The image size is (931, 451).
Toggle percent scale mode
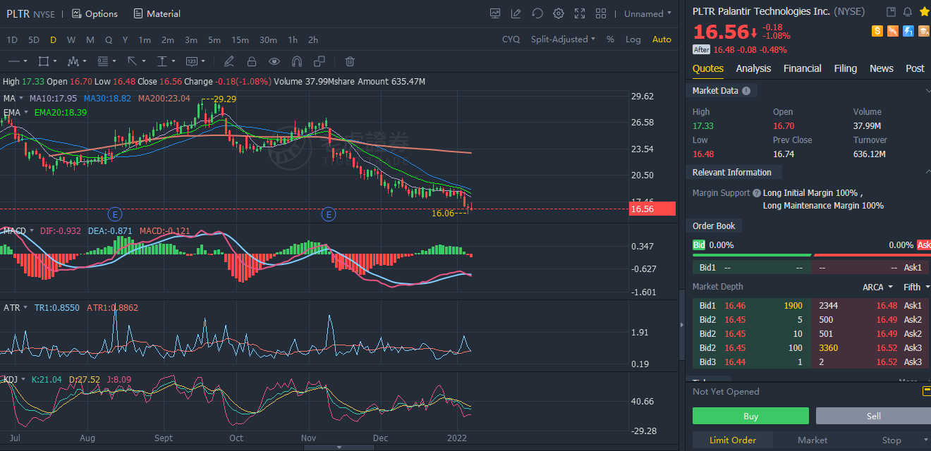click(610, 39)
